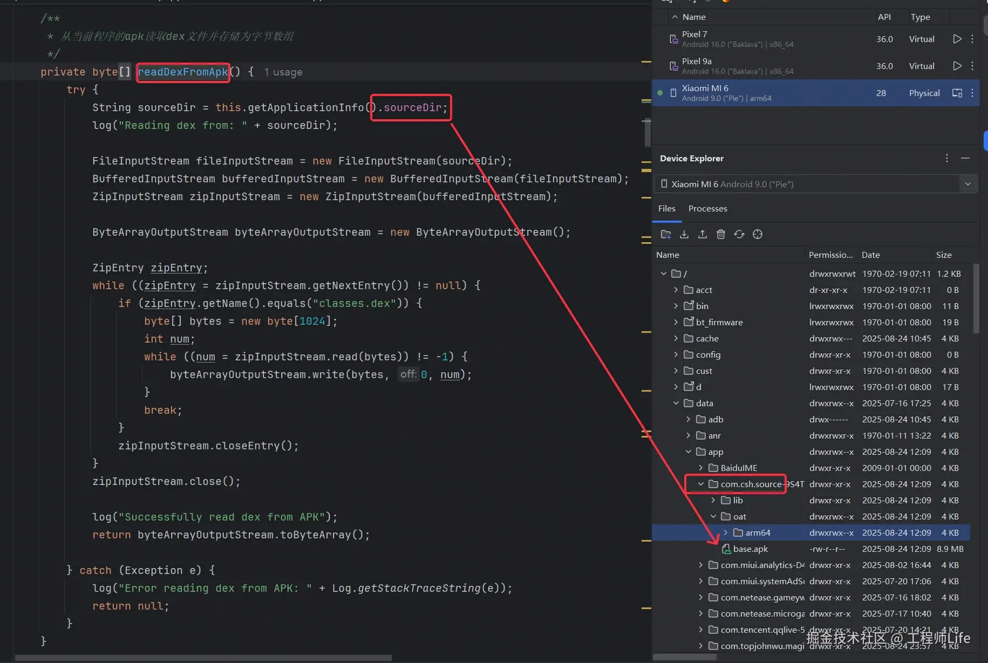The image size is (988, 663).
Task: Click the Pixel 7 virtual device icon
Action: [673, 39]
